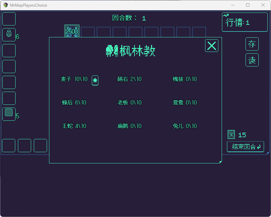The height and width of the screenshot is (217, 271).
Task: Click the 回合数 turn counter text
Action: pos(129,18)
